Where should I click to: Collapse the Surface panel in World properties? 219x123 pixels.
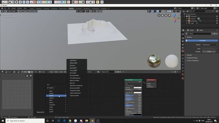(189, 37)
